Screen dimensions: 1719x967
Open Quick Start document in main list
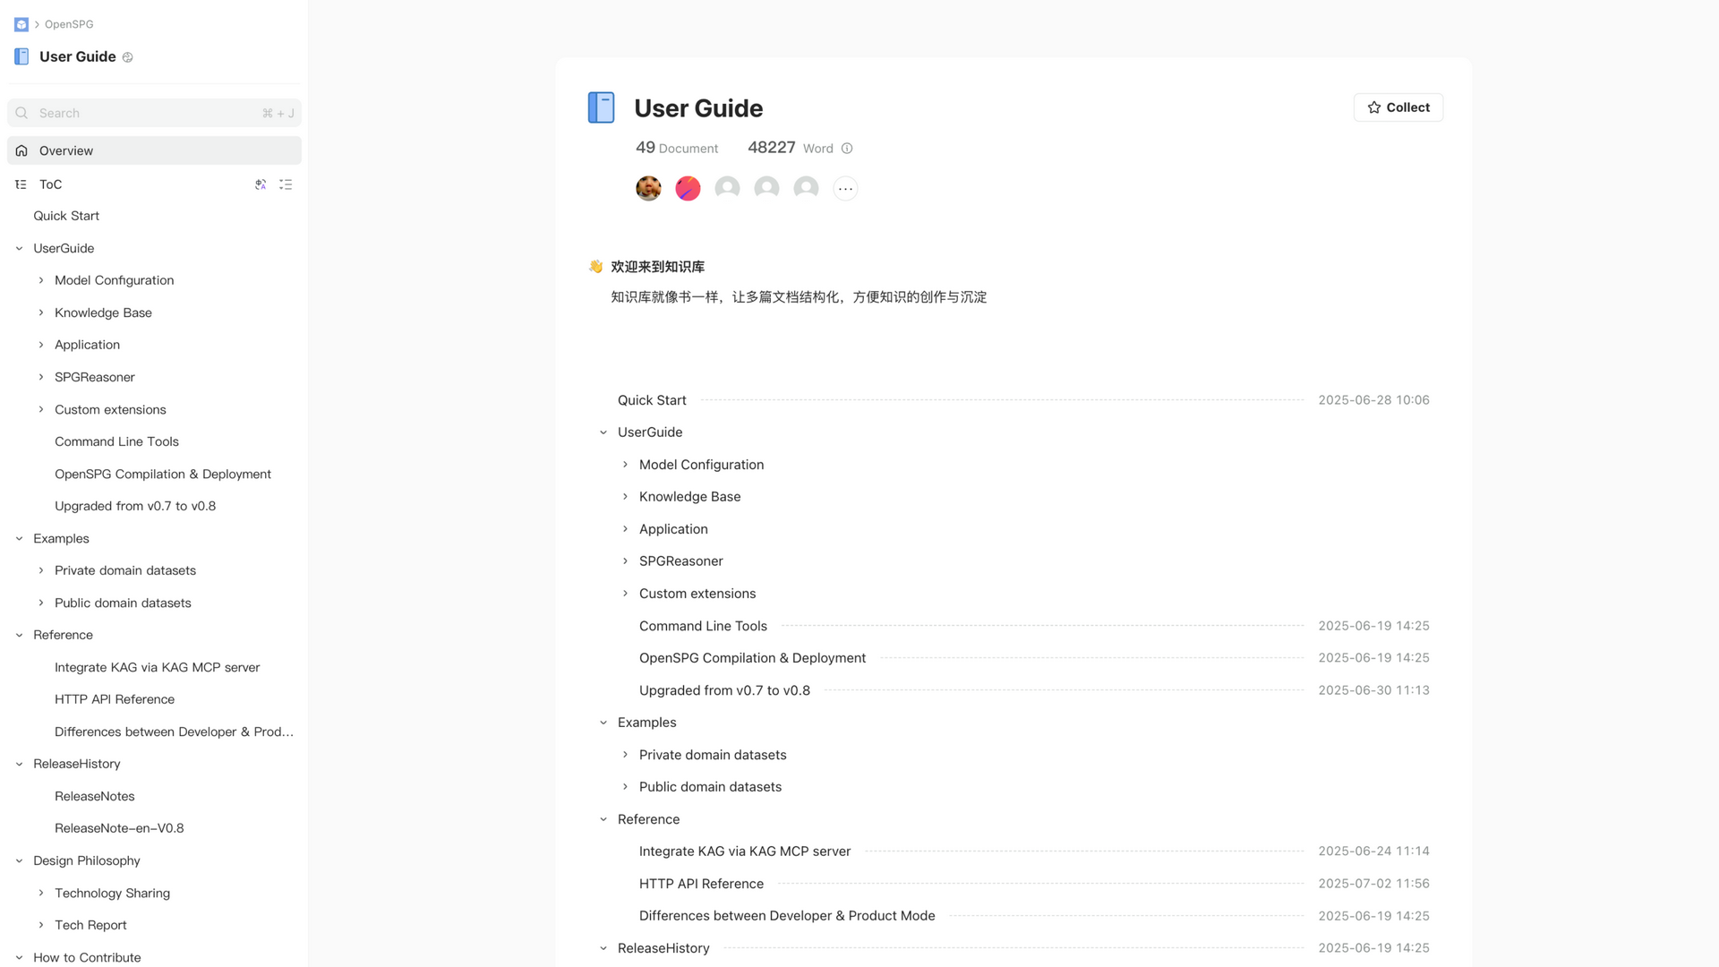coord(652,400)
